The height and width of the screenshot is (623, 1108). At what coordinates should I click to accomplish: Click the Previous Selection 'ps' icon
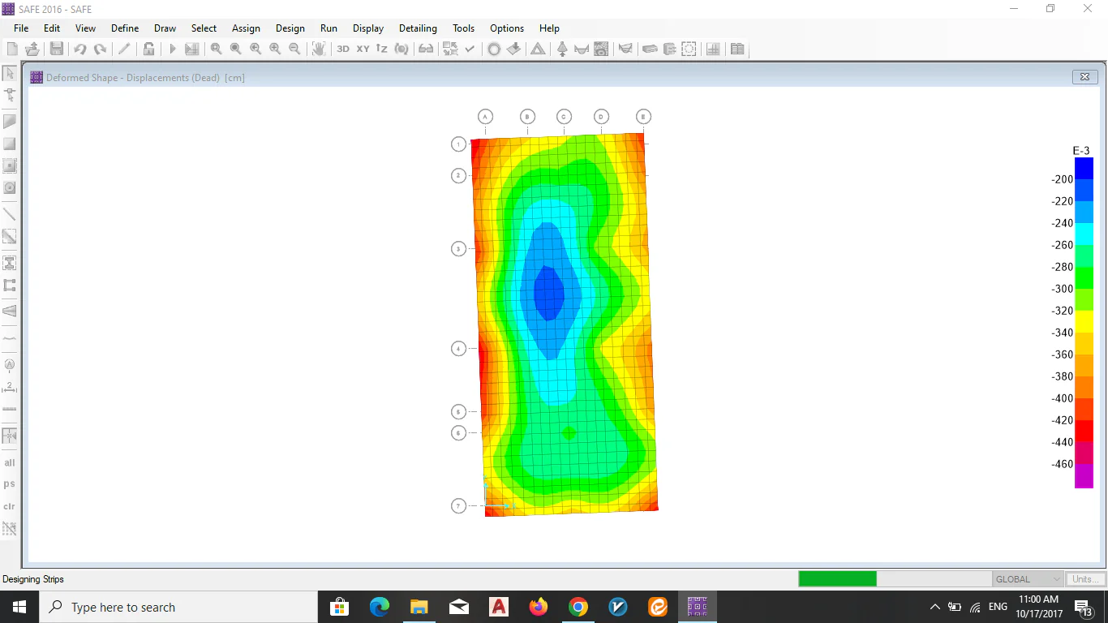coord(10,484)
